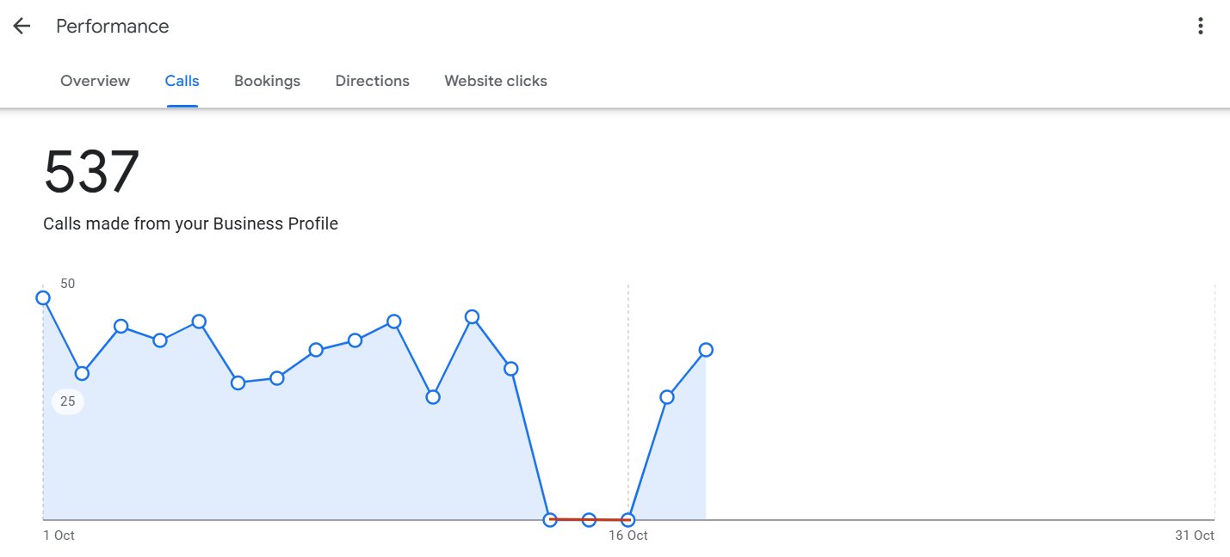Click the first data point at 1 Oct
Image resolution: width=1230 pixels, height=557 pixels.
43,297
